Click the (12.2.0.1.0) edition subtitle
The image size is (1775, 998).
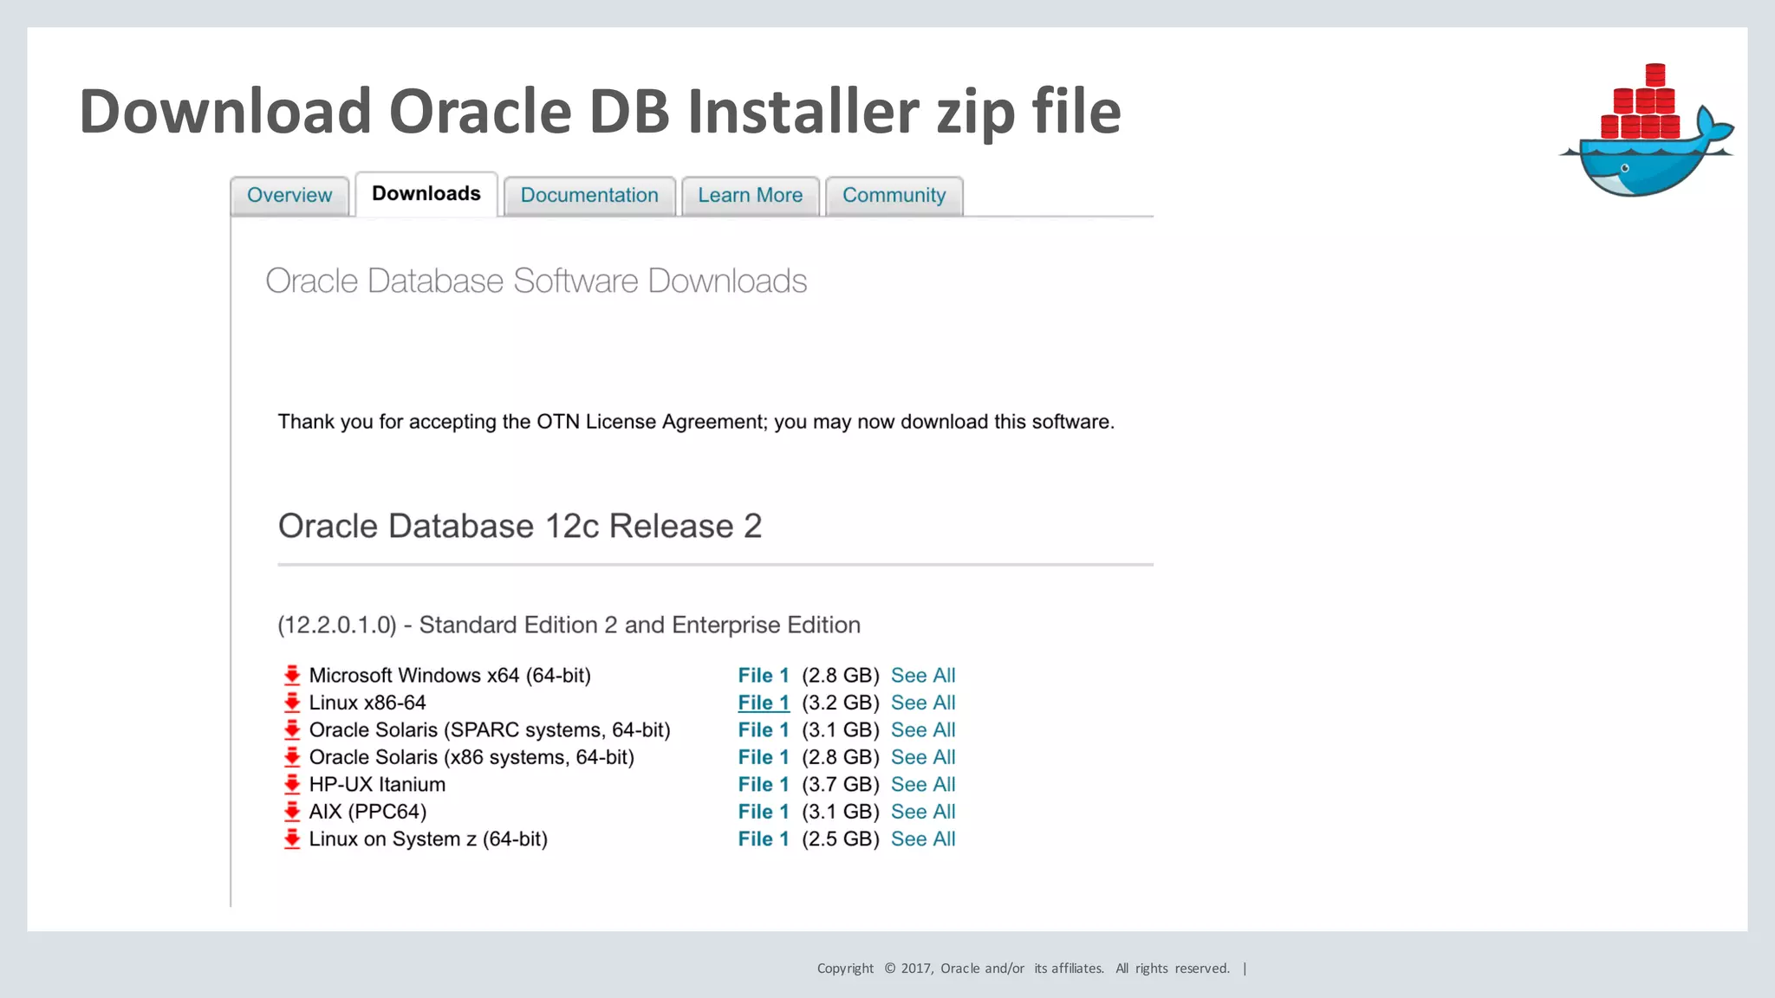pos(569,625)
